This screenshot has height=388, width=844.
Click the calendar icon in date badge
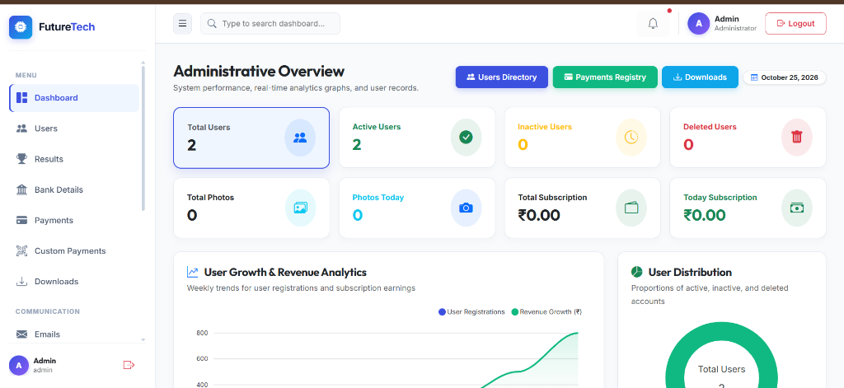click(754, 77)
